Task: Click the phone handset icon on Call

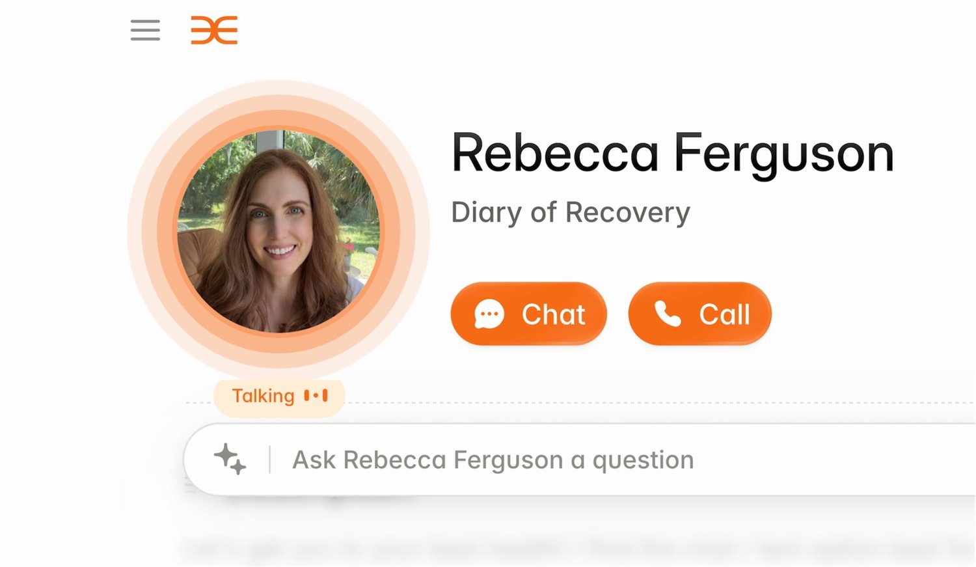Action: point(668,314)
